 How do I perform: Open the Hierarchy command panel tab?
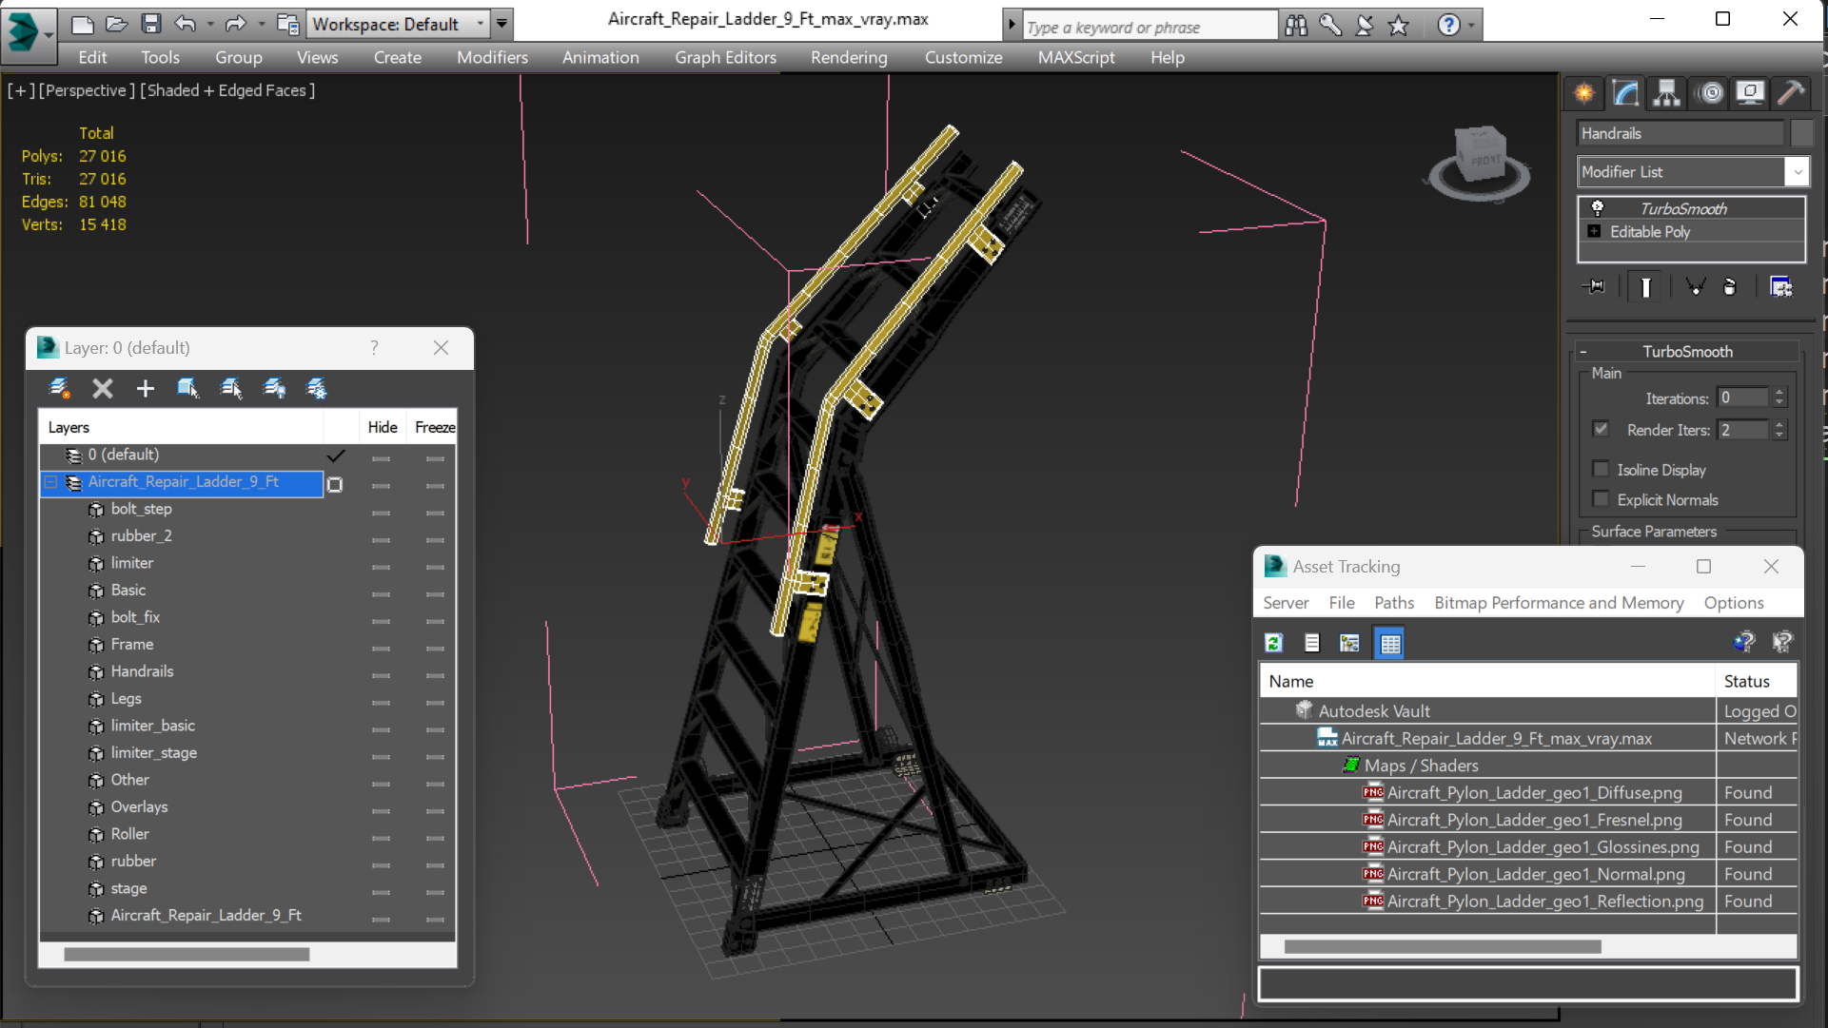click(1666, 93)
